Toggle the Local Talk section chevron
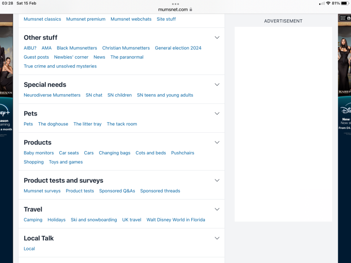 (217, 238)
